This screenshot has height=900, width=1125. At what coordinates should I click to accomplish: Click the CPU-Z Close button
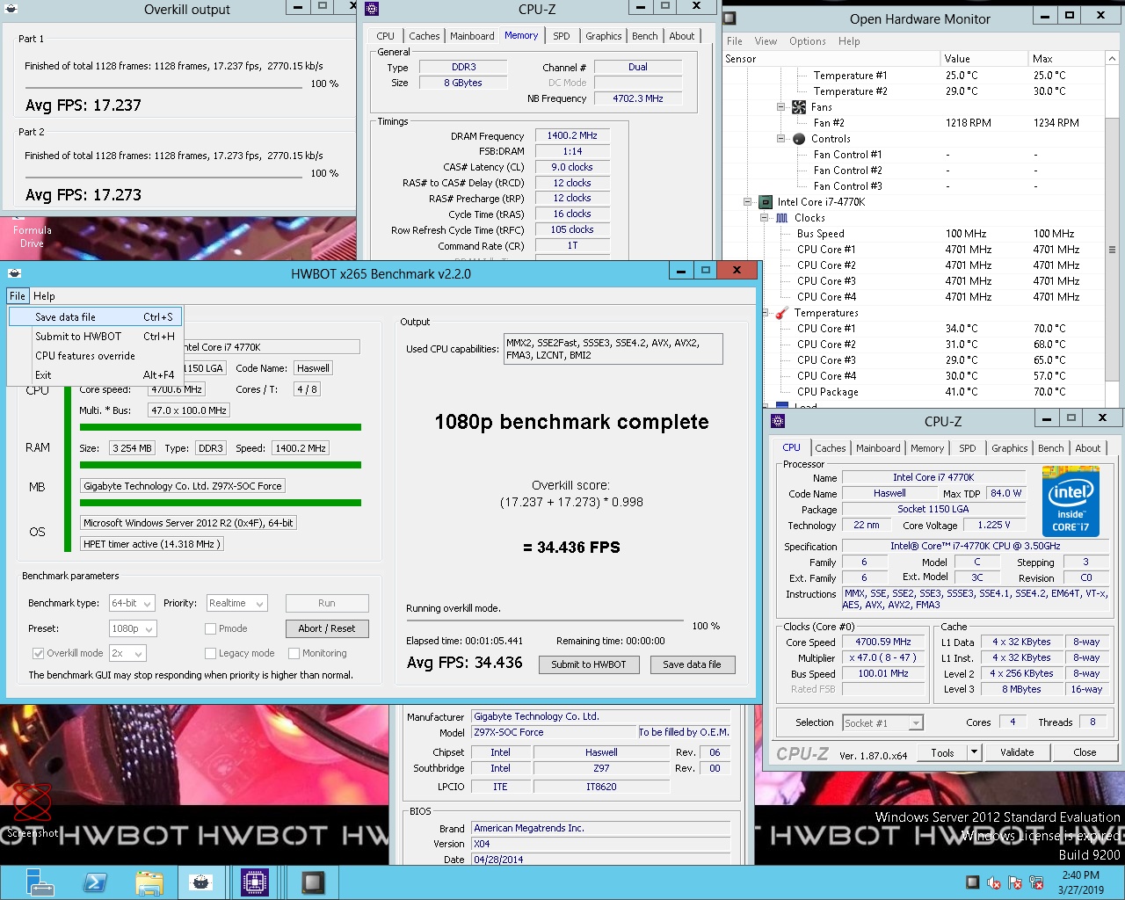point(1085,752)
